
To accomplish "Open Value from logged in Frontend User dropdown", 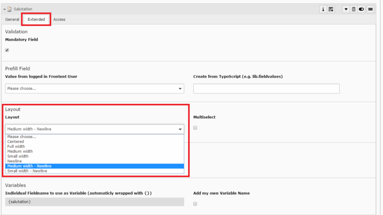I will tap(94, 89).
